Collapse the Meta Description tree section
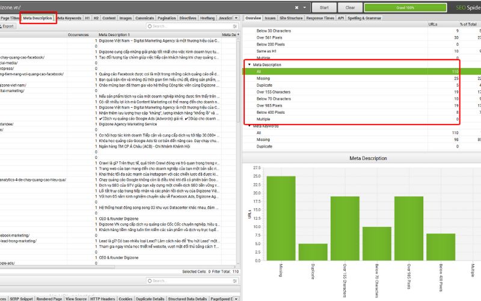Viewport: 481px width, 301px height. click(250, 65)
